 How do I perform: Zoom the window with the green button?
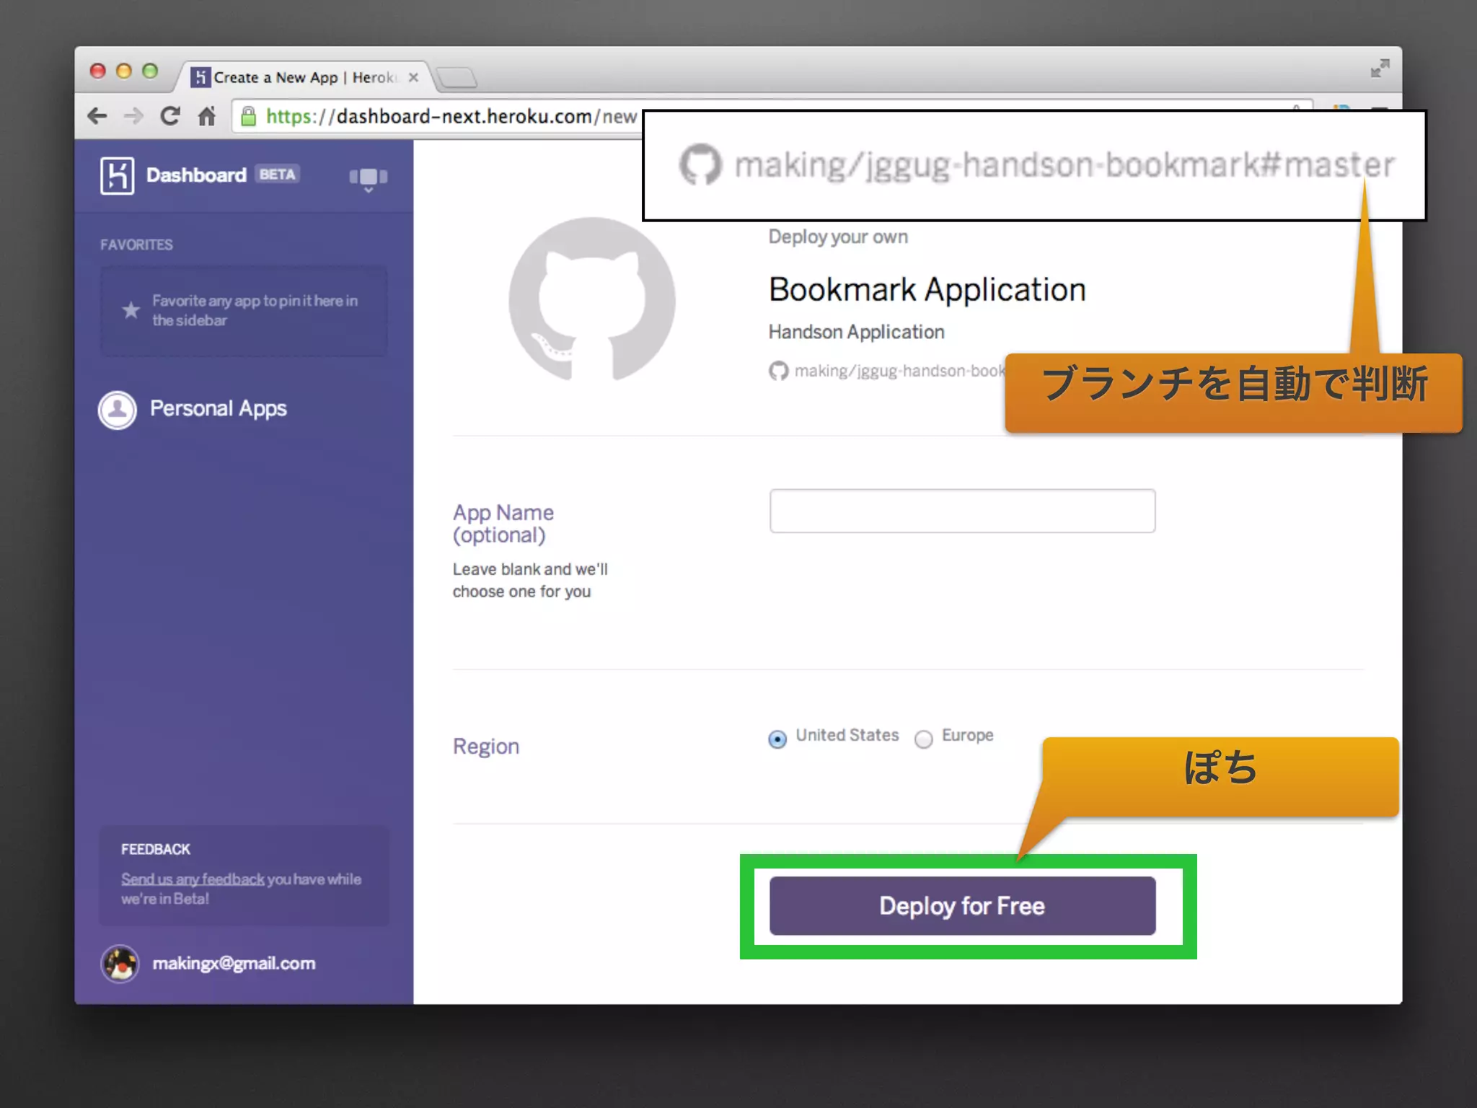click(150, 71)
